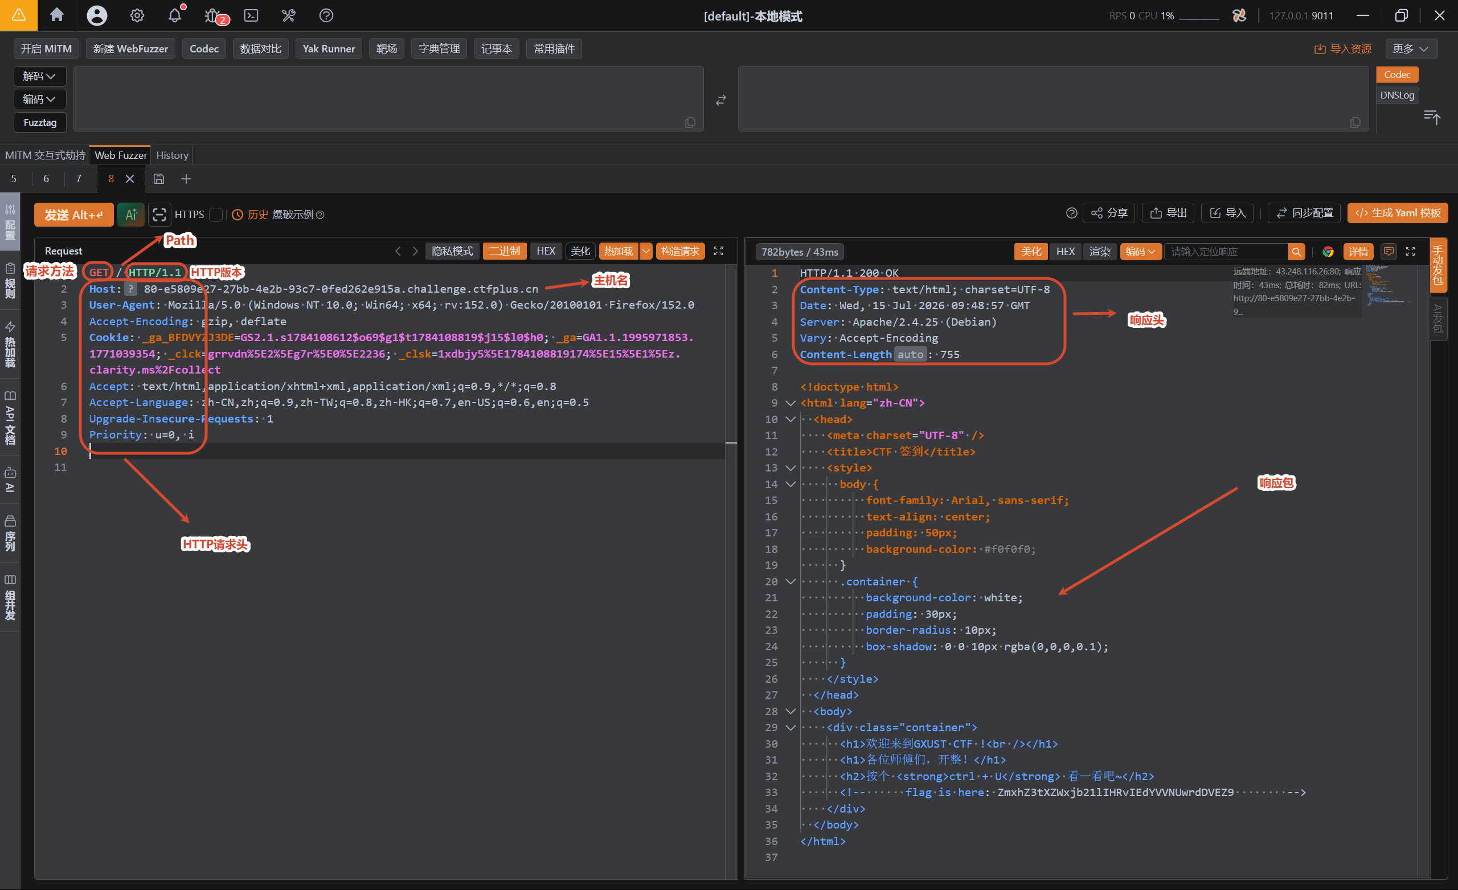
Task: Open the notifications bell icon
Action: click(x=174, y=15)
